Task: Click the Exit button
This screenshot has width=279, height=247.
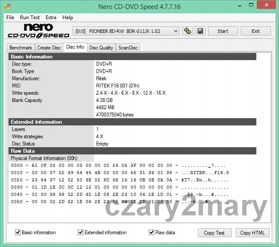Action: click(256, 31)
